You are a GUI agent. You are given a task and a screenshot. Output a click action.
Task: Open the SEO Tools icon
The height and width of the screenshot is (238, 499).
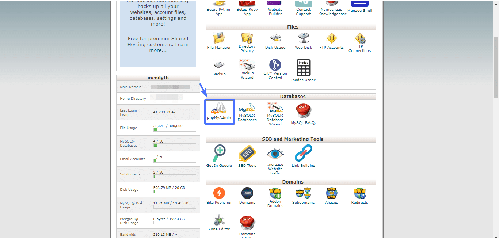pos(247,156)
